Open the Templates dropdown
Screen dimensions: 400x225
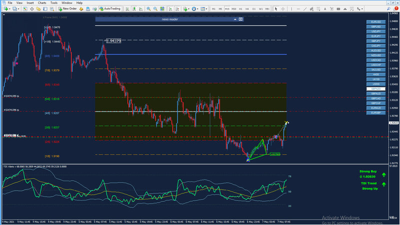pyautogui.click(x=203, y=9)
